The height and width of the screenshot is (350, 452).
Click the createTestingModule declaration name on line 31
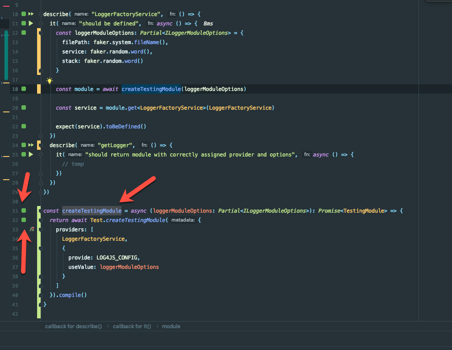(x=92, y=211)
